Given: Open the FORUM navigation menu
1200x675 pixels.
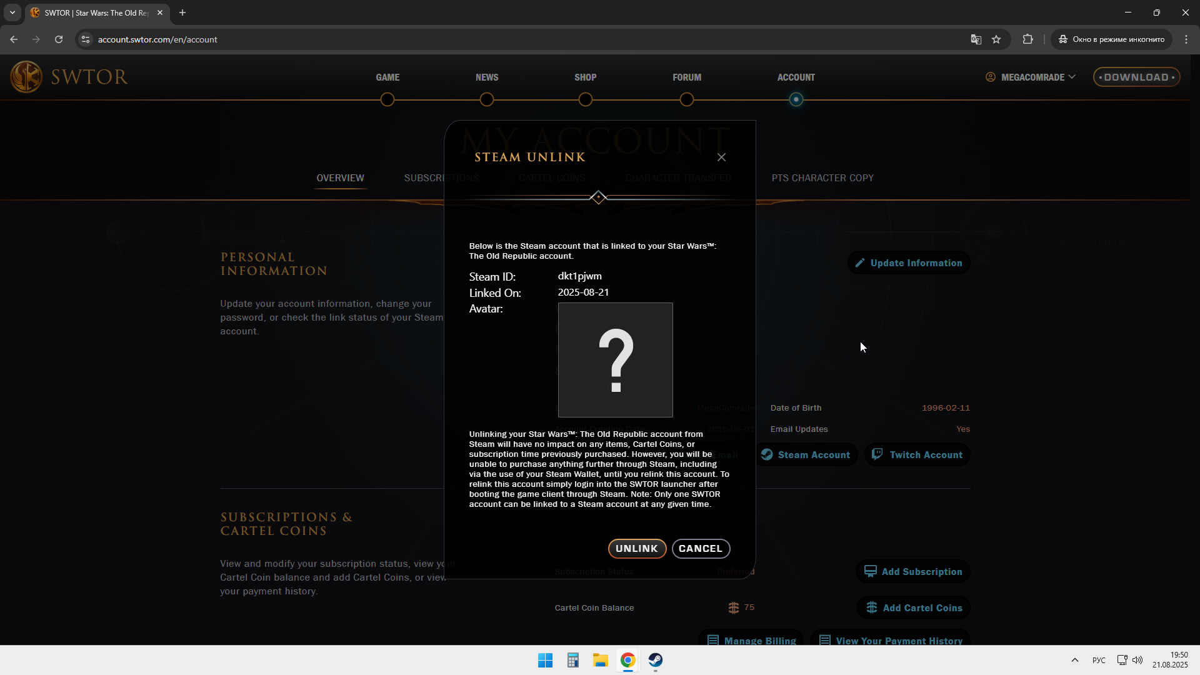Looking at the screenshot, I should click(687, 77).
